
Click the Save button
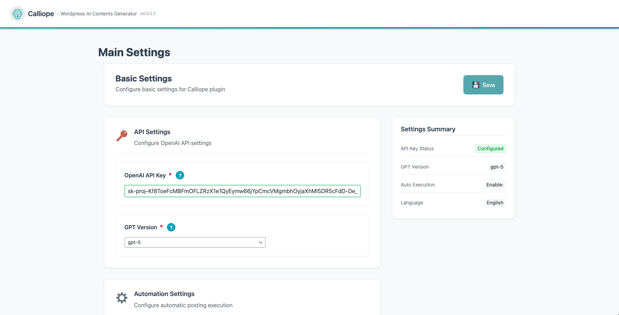pos(483,85)
